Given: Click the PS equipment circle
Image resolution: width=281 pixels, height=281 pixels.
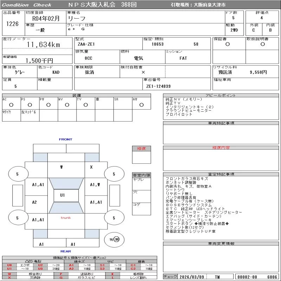Looking at the screenshot, I should pyautogui.click(x=30, y=105).
